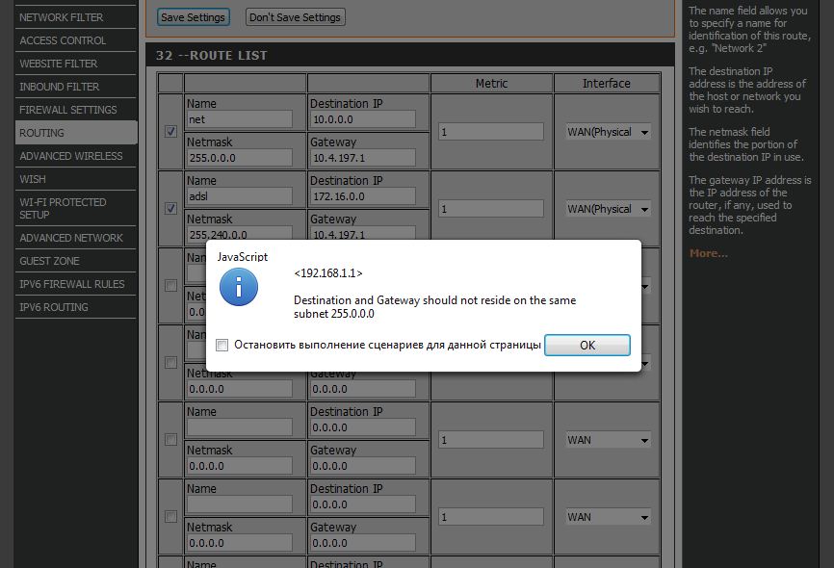
Task: Click the Metric field of 'net' route
Action: point(491,132)
